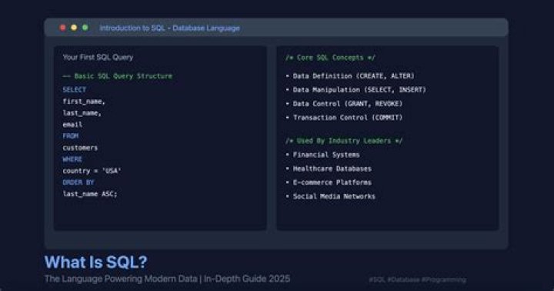Click the 'Core SQL Concepts' comment
Viewport: 554px width, 291px height.
[x=330, y=58]
